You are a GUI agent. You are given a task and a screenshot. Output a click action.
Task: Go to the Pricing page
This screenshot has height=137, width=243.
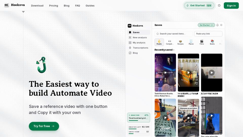(54, 6)
